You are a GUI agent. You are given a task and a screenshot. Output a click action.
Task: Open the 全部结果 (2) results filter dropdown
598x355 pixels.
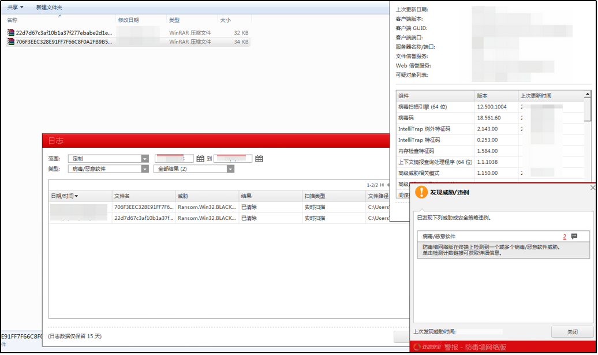[230, 169]
